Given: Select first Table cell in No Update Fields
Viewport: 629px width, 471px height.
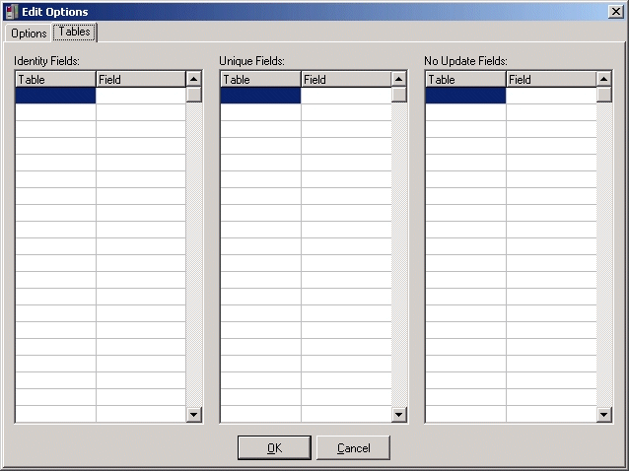Looking at the screenshot, I should click(465, 96).
